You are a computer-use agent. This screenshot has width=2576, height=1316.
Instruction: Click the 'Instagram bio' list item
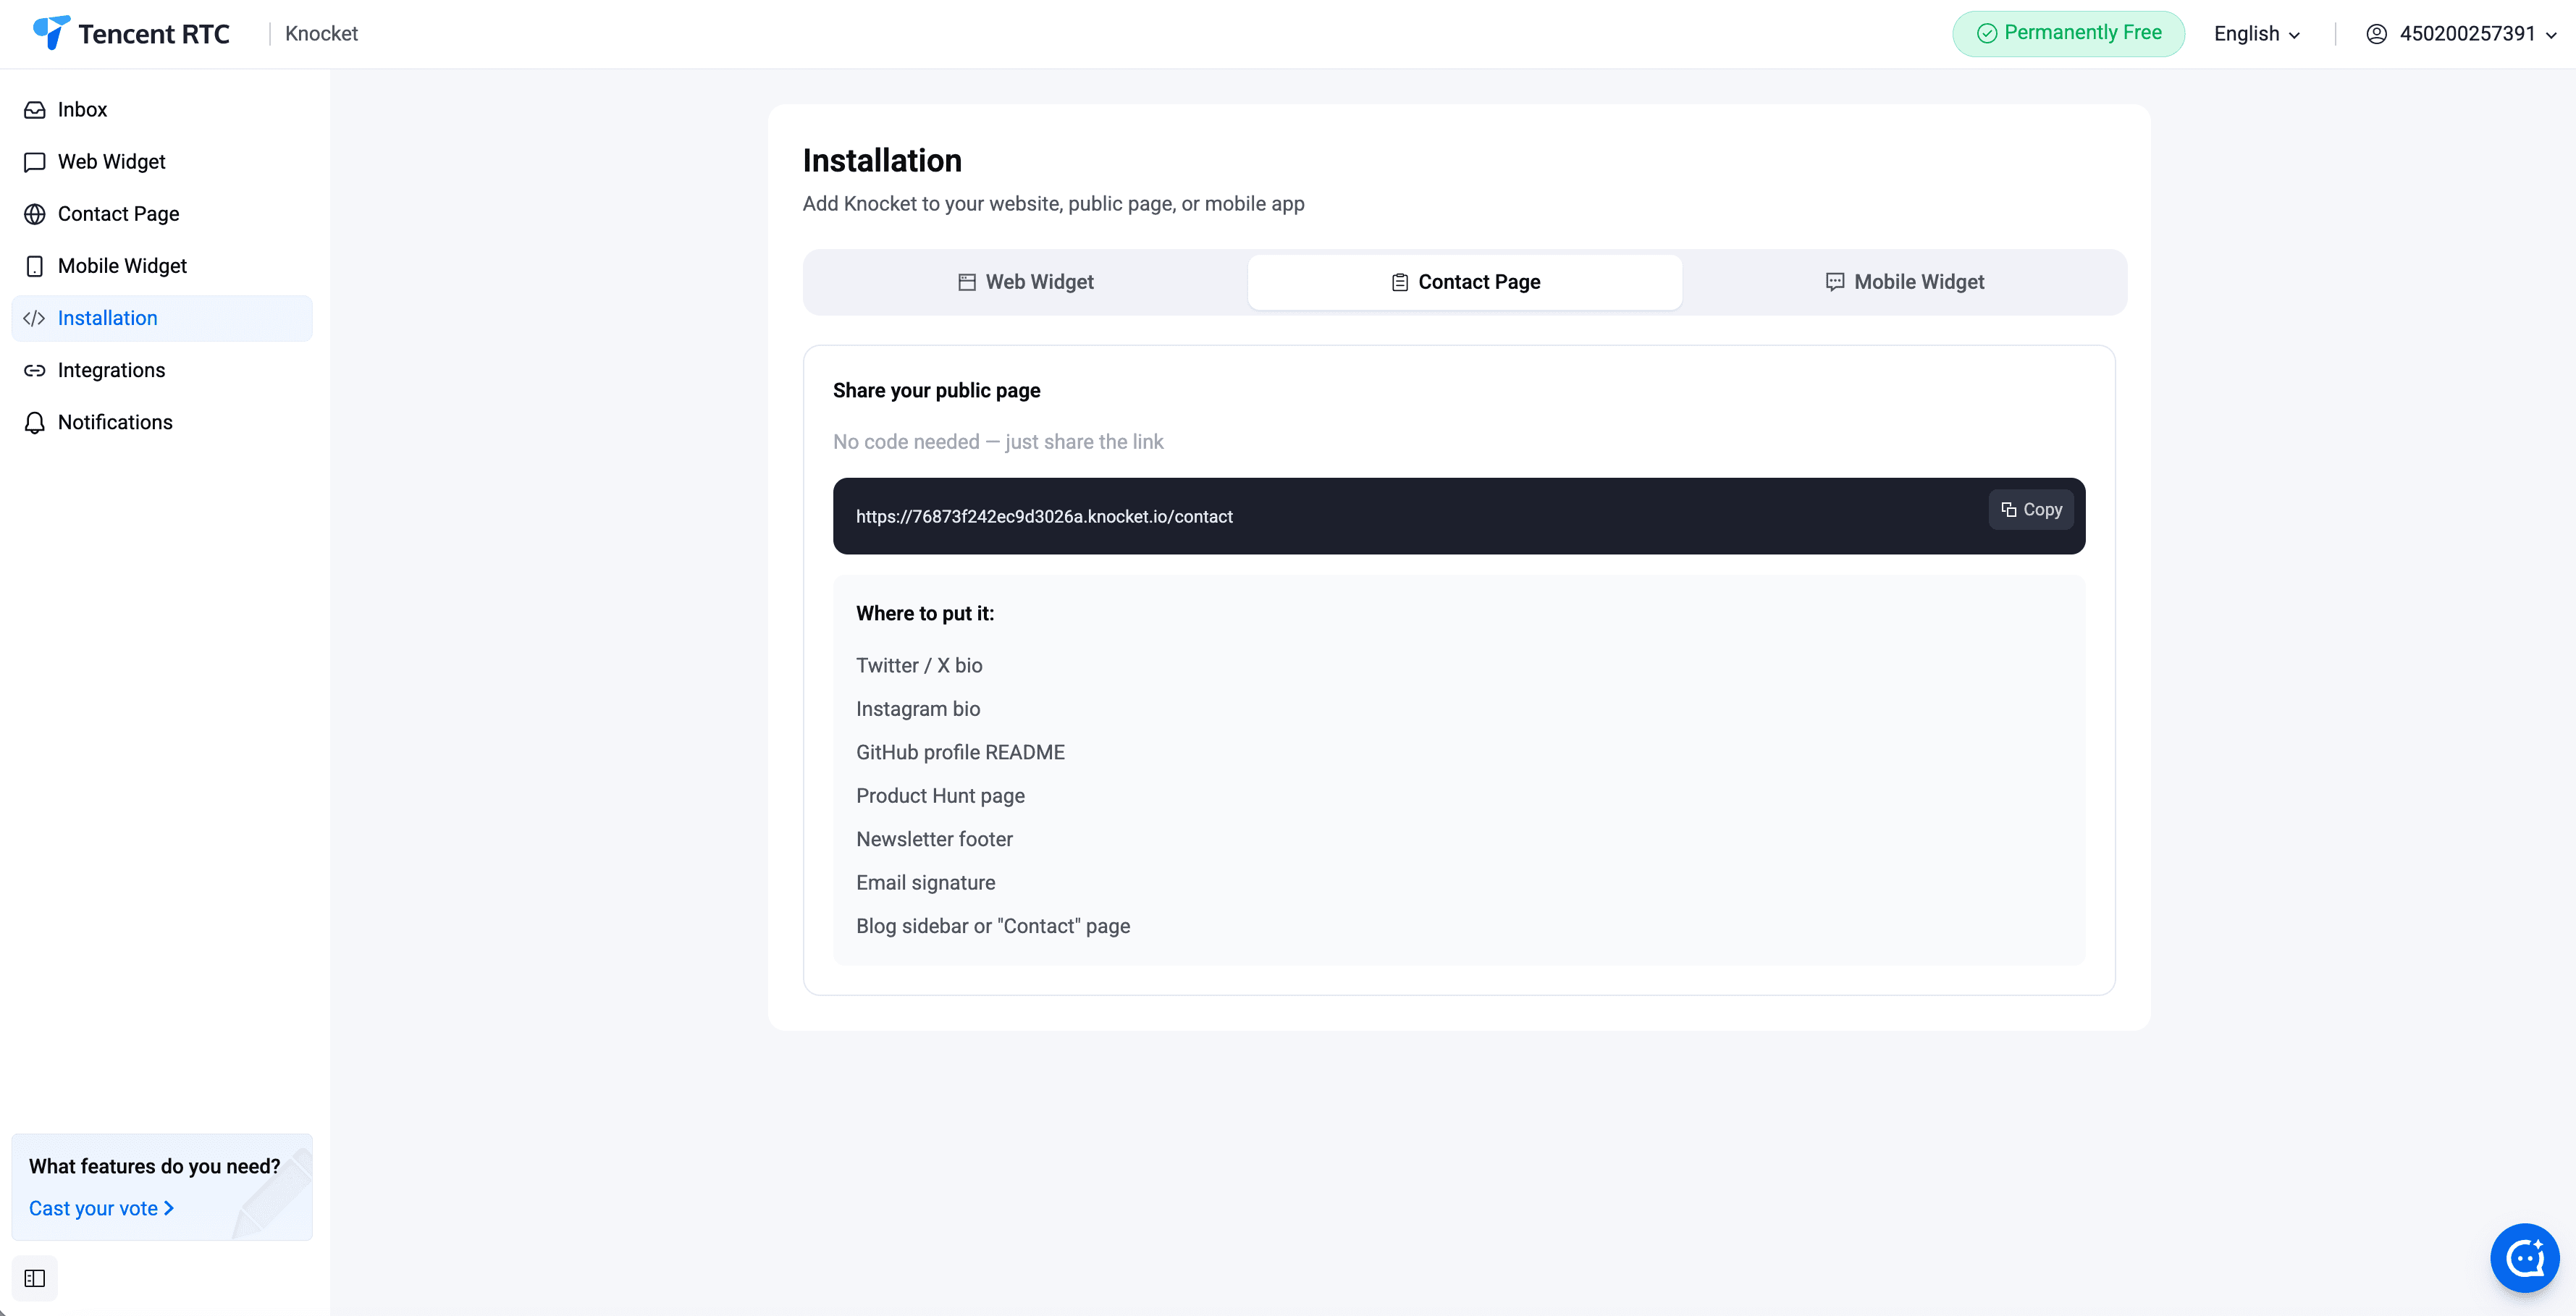[918, 709]
